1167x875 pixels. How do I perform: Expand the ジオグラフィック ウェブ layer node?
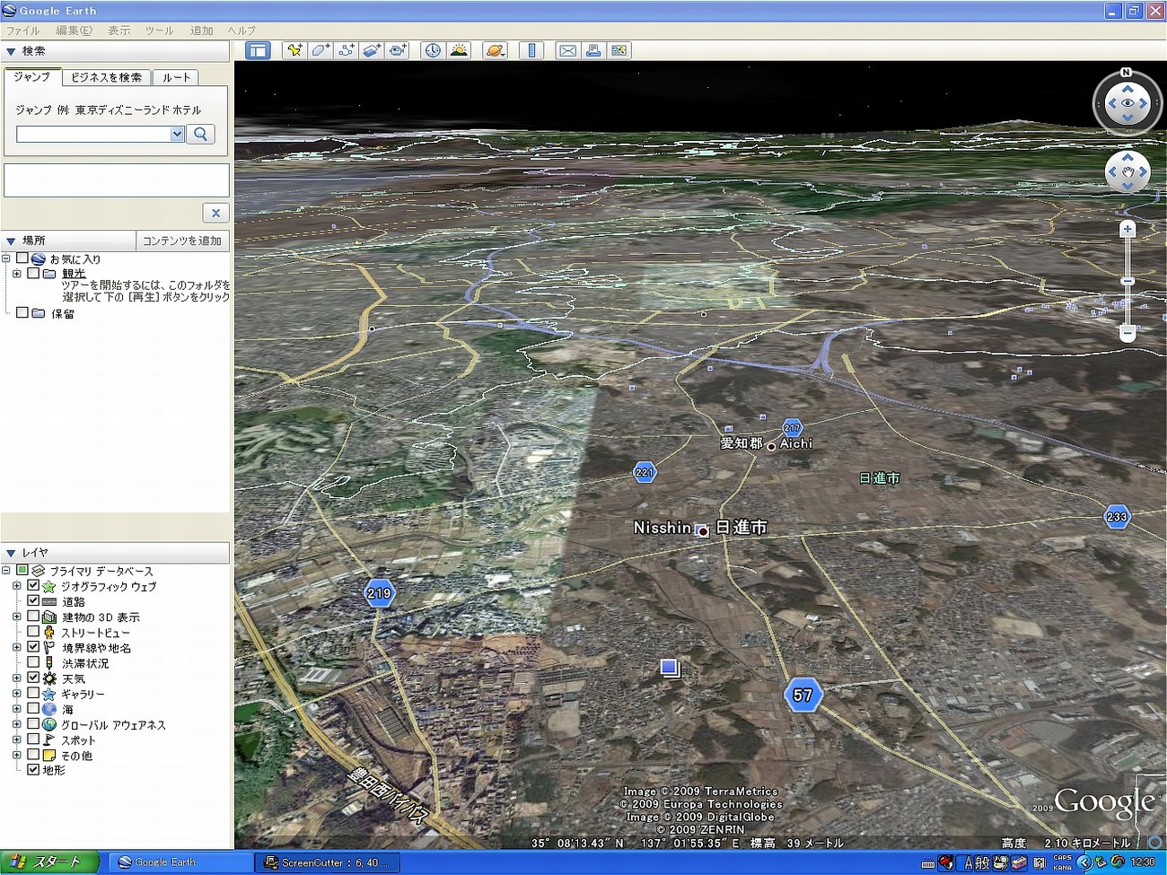[x=16, y=586]
